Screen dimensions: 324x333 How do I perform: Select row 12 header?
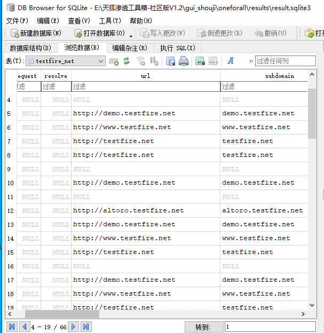(x=11, y=211)
